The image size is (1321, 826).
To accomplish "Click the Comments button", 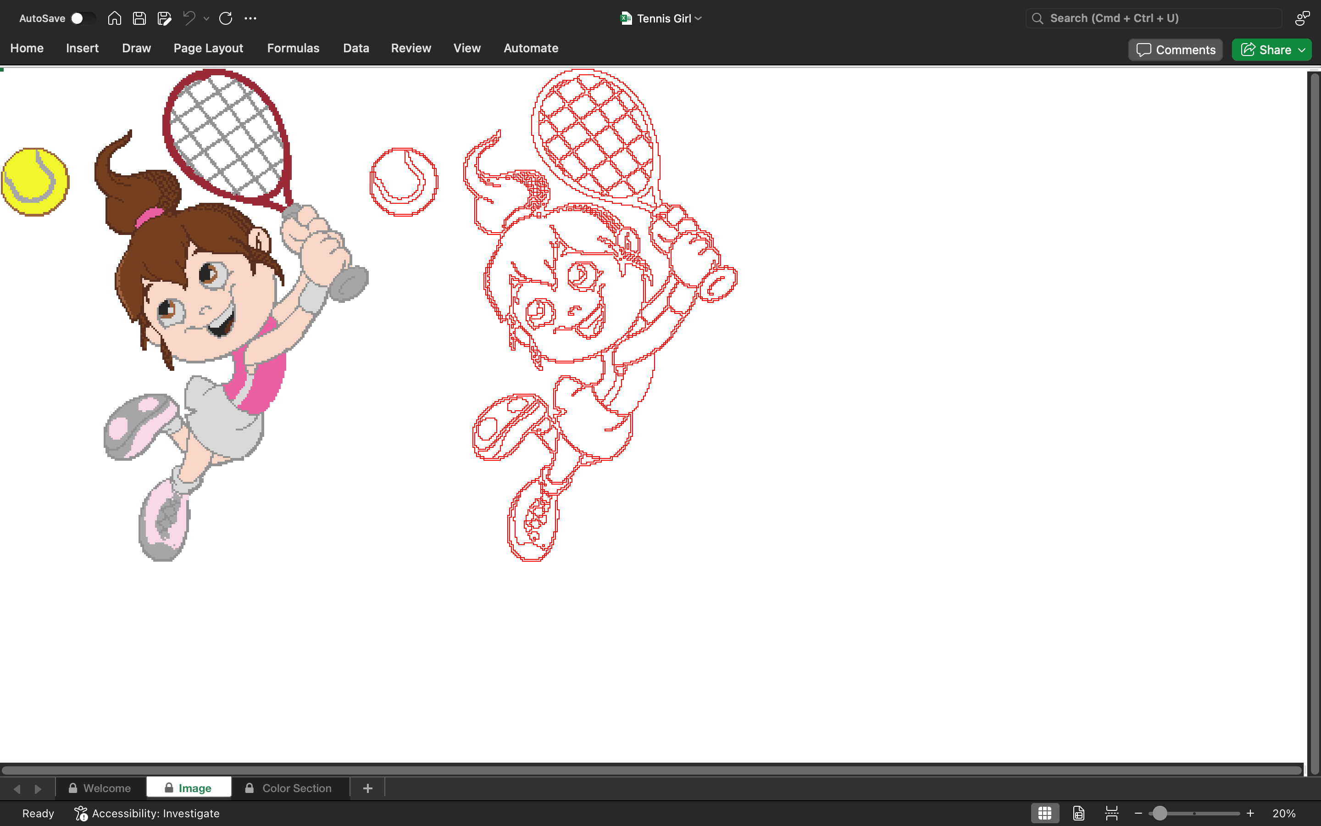I will 1175,50.
